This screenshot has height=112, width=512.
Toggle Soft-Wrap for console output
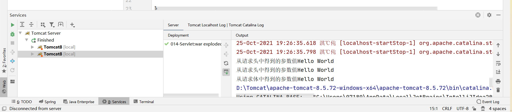[x=498, y=63]
